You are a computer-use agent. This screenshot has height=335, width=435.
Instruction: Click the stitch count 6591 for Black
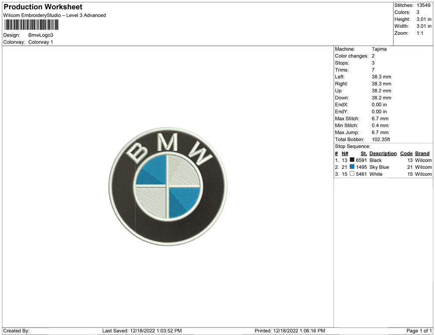(x=361, y=160)
